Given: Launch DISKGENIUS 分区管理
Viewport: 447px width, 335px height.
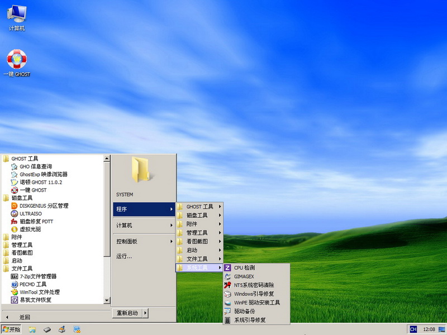Looking at the screenshot, I should click(40, 205).
